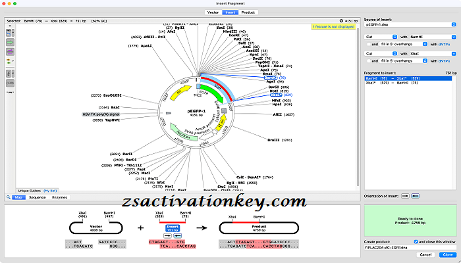
Task: Toggle the green arrow features icon
Action: coord(10,42)
